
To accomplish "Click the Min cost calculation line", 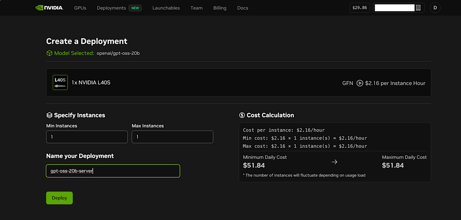I will click(x=305, y=138).
